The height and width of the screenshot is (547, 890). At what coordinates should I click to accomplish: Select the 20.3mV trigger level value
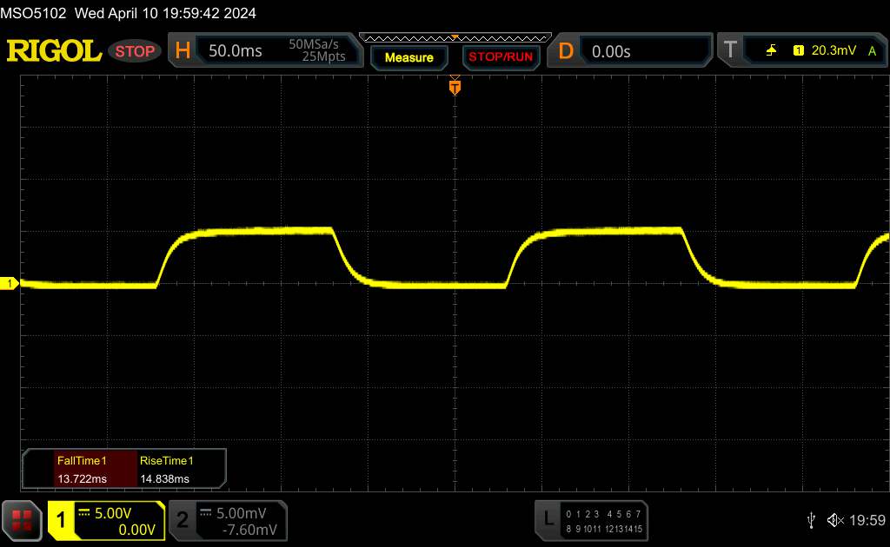pos(834,50)
